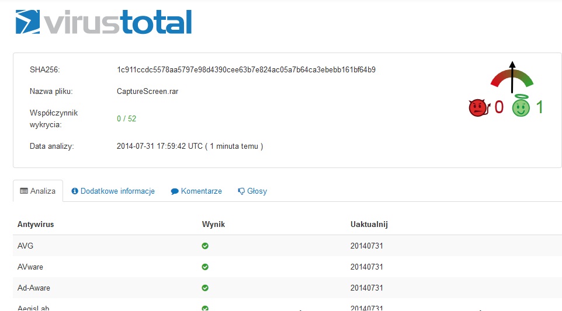Click the red devil malicious vote icon
The height and width of the screenshot is (311, 562).
pos(479,107)
